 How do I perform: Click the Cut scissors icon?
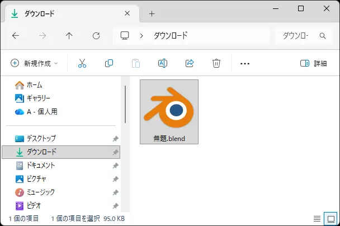tap(82, 63)
